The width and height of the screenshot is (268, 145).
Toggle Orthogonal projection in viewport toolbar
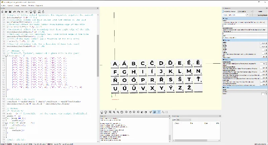154,112
